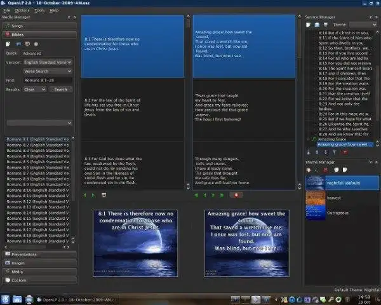Open the Results Clear dropdown
381x305 pixels.
[x=35, y=90]
